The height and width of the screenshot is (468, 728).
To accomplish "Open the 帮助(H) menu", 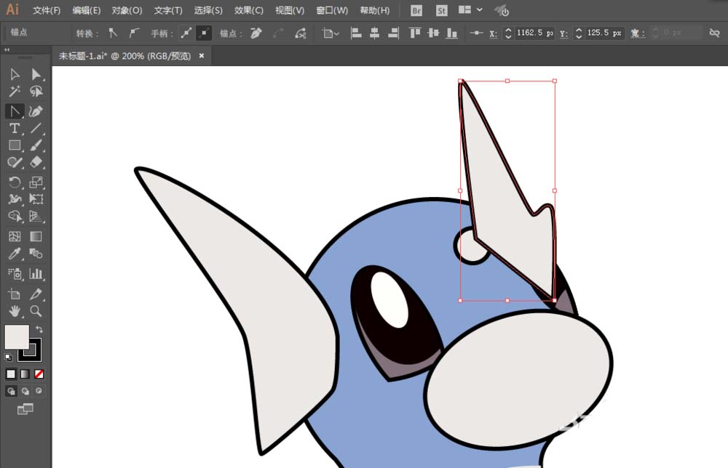I will point(375,10).
